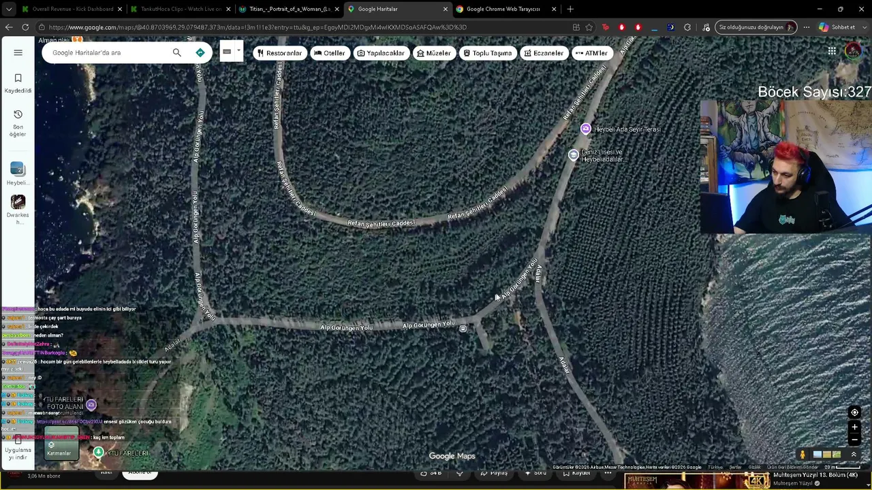Expand the imagery thumbnails chevron
Viewport: 872px width, 490px height.
(854, 455)
